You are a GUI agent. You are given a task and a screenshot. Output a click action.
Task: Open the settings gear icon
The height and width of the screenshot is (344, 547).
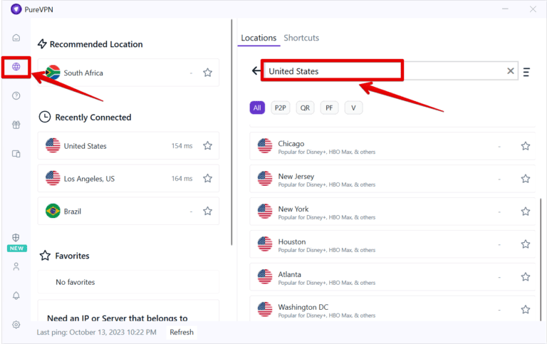point(16,325)
